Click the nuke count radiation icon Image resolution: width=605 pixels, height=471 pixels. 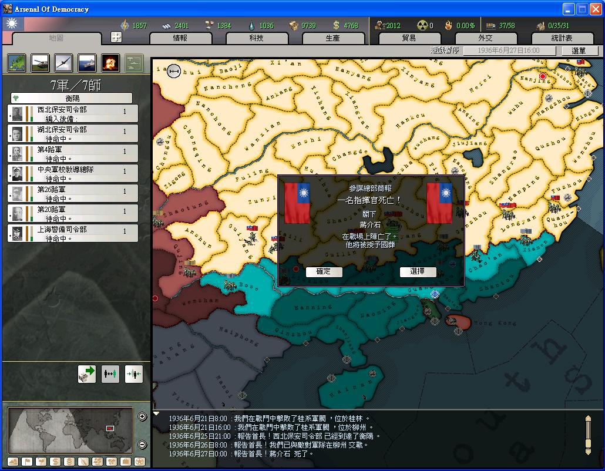(422, 25)
